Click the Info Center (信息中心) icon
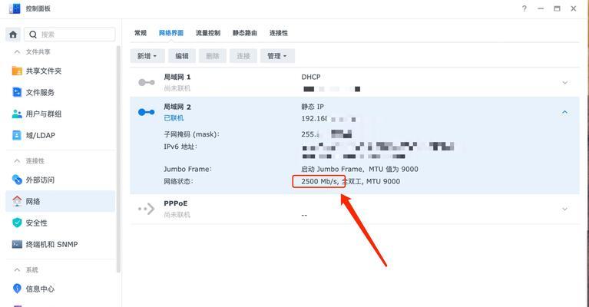Screen dimensions: 589x307 tap(17, 289)
